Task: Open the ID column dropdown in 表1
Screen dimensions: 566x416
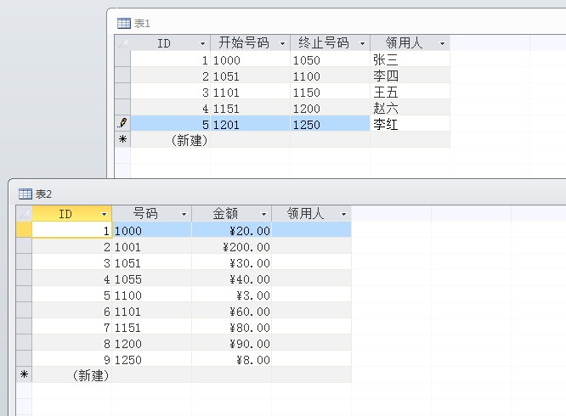Action: pyautogui.click(x=202, y=43)
